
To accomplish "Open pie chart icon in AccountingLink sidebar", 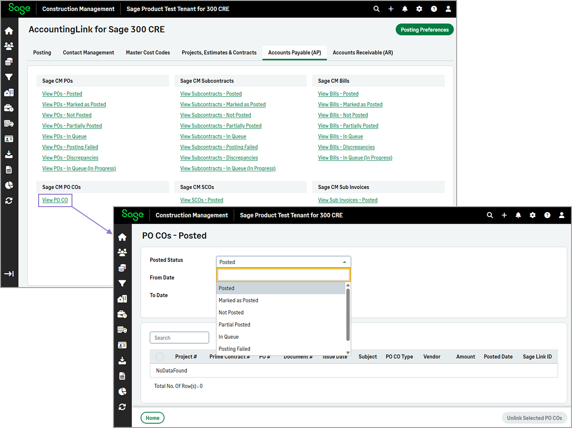I will click(x=9, y=185).
